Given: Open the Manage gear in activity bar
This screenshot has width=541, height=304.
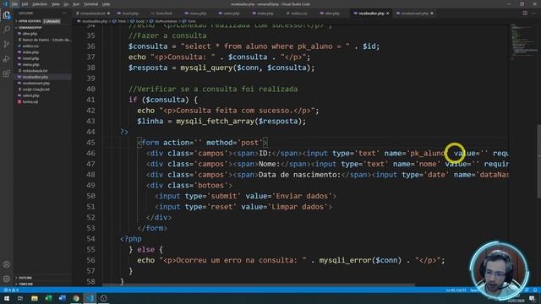Looking at the screenshot, I should tap(6, 279).
